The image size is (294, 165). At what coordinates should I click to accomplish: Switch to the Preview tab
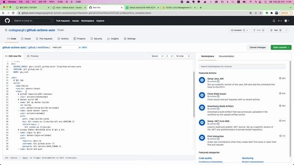pos(33,56)
